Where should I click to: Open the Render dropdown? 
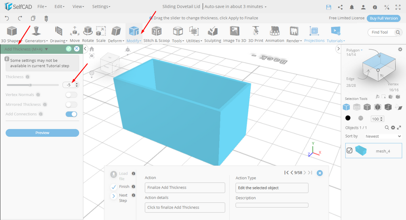pyautogui.click(x=294, y=34)
